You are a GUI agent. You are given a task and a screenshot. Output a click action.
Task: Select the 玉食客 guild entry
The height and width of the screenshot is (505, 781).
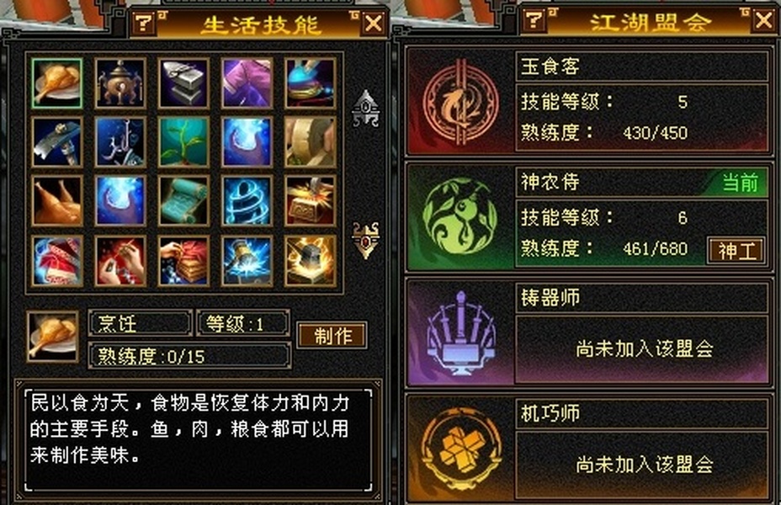coord(589,101)
